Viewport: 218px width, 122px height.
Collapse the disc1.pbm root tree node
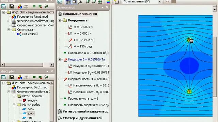(x=4, y=83)
